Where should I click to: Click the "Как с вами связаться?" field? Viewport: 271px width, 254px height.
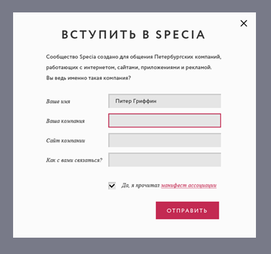165,160
